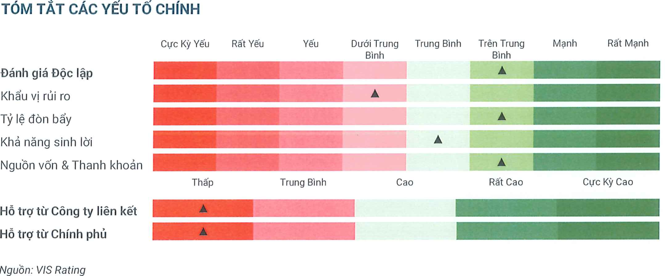Select the triangle marker in Tỷ lệ đòn bẩy row
This screenshot has height=276, width=665.
tap(502, 116)
